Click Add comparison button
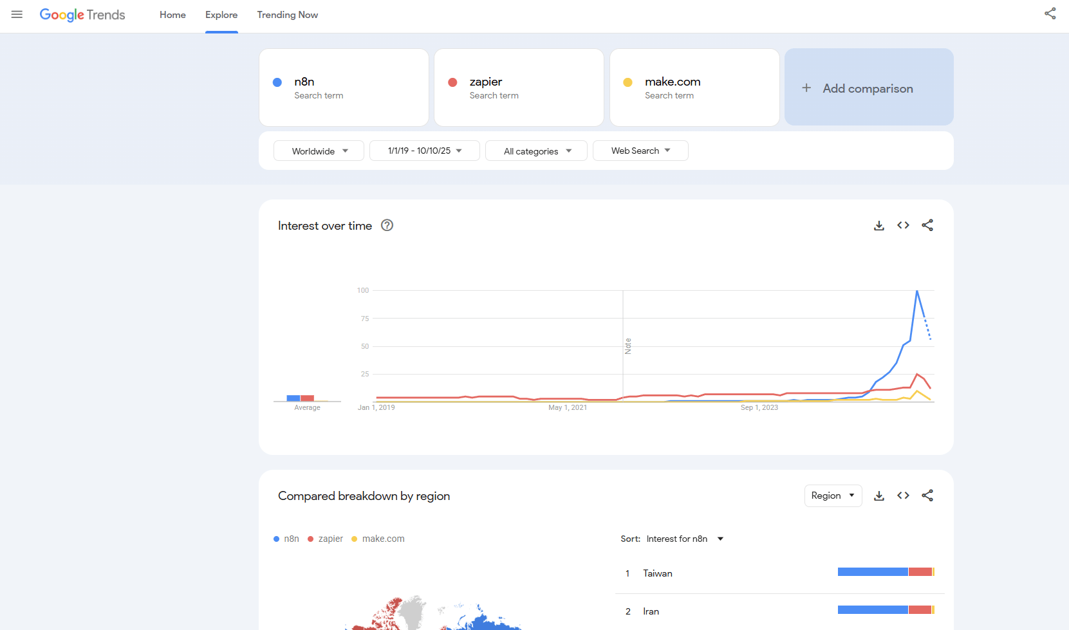Screen dimensions: 1069x630 pos(868,88)
